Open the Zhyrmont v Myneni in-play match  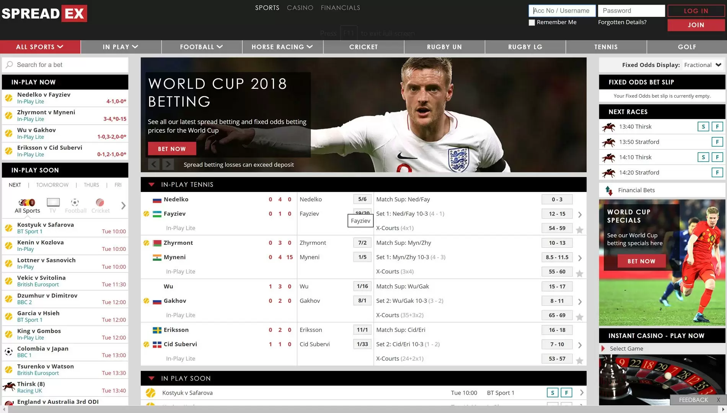tap(65, 116)
